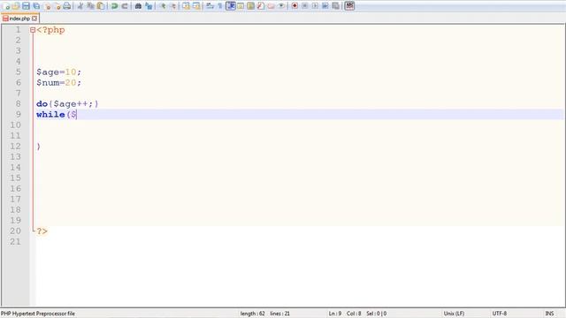Run macro multiple times icon
Image resolution: width=566 pixels, height=318 pixels.
point(325,6)
